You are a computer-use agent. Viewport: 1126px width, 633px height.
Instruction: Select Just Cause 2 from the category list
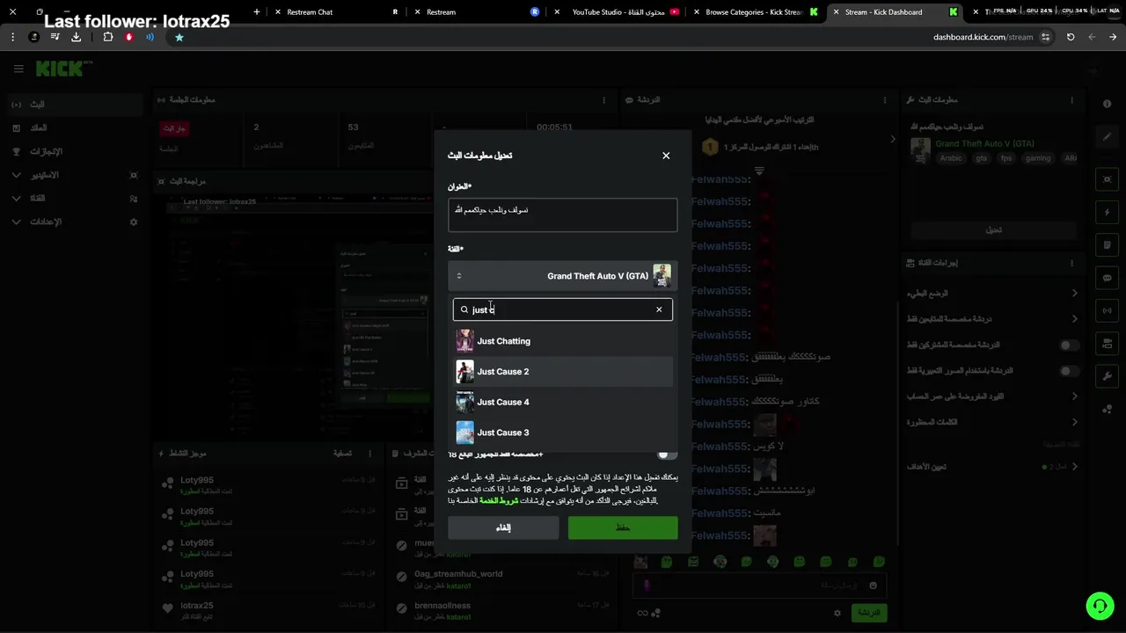(563, 372)
